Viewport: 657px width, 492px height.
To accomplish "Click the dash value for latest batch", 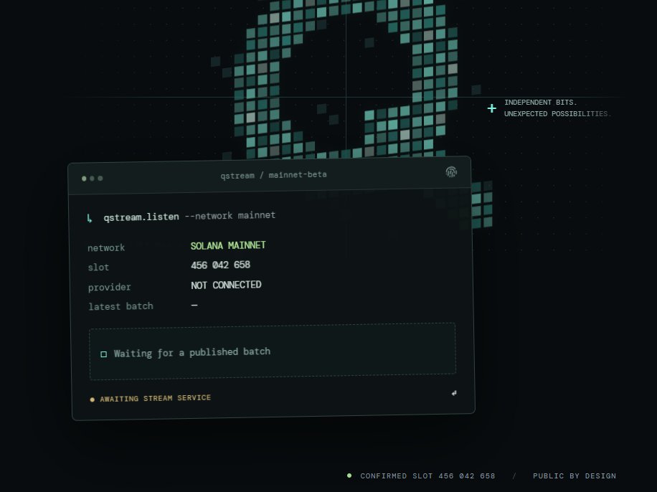I will point(194,305).
